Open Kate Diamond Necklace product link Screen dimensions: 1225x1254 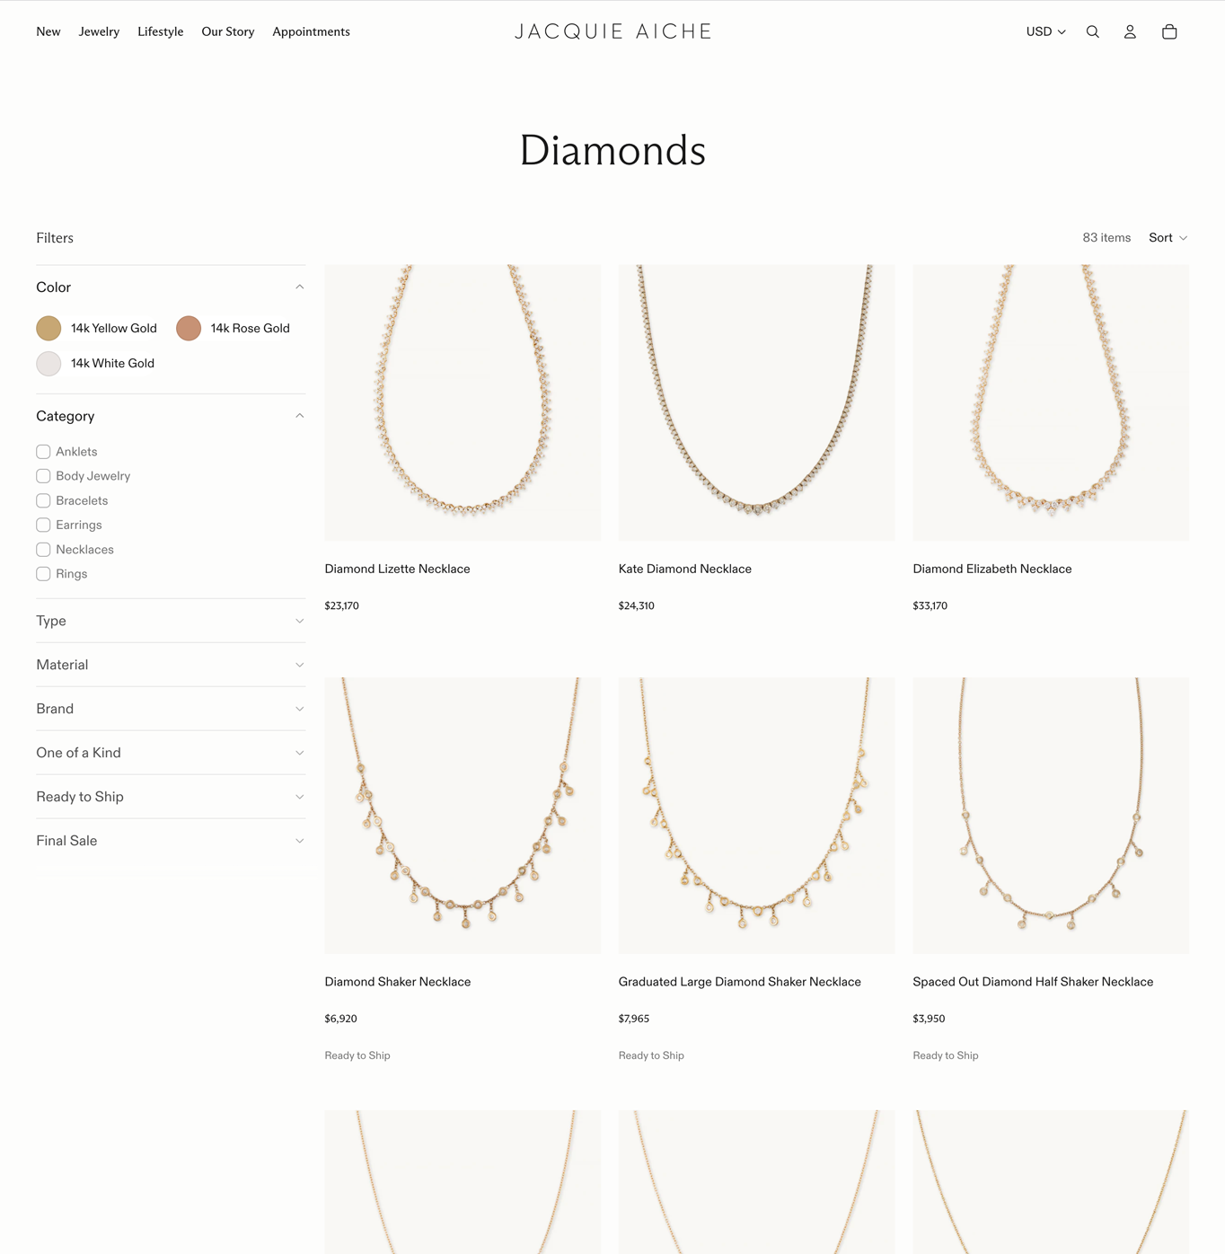684,569
